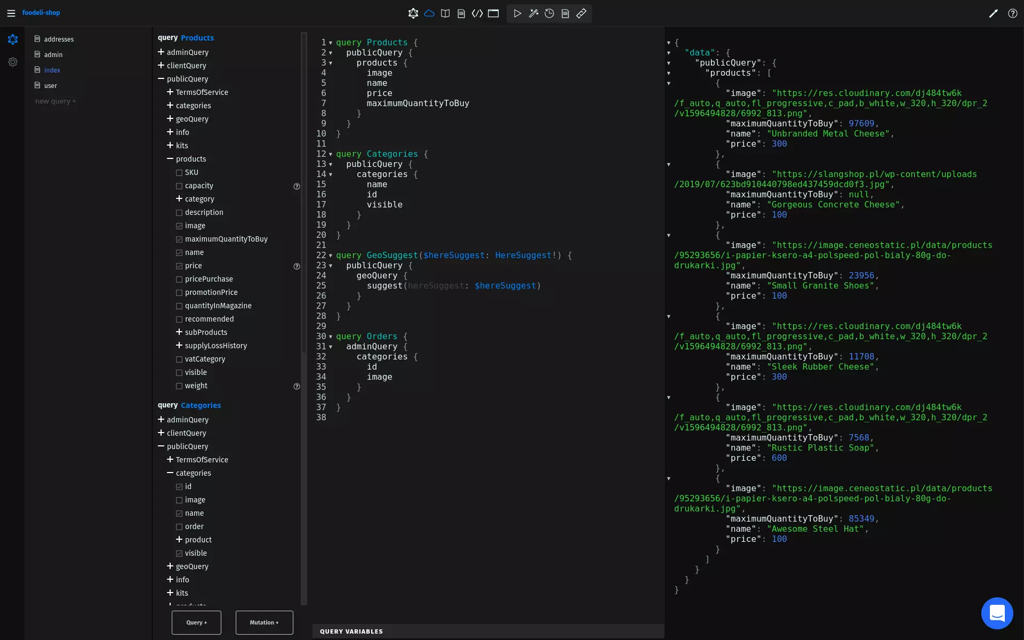Create a new query with 'new query +'
This screenshot has height=640, width=1024.
tap(55, 101)
